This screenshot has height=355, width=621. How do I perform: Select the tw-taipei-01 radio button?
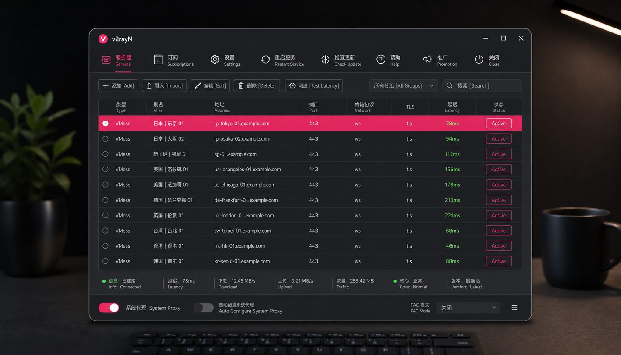tap(106, 231)
